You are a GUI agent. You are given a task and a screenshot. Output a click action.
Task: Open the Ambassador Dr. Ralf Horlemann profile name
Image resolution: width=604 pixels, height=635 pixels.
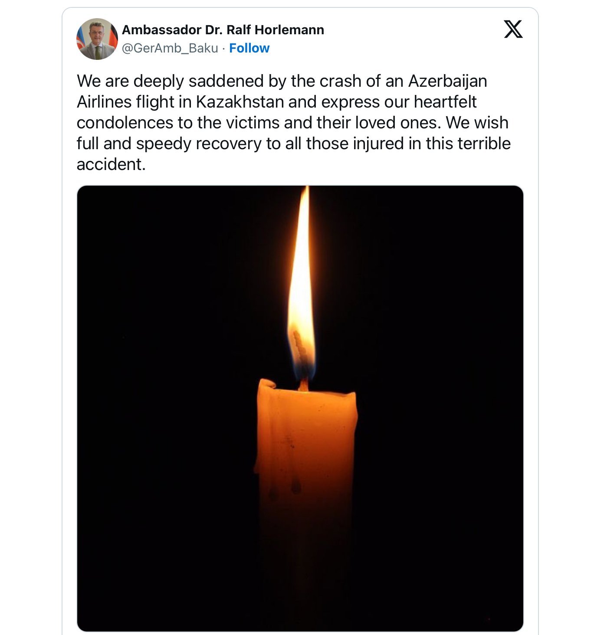pos(223,30)
